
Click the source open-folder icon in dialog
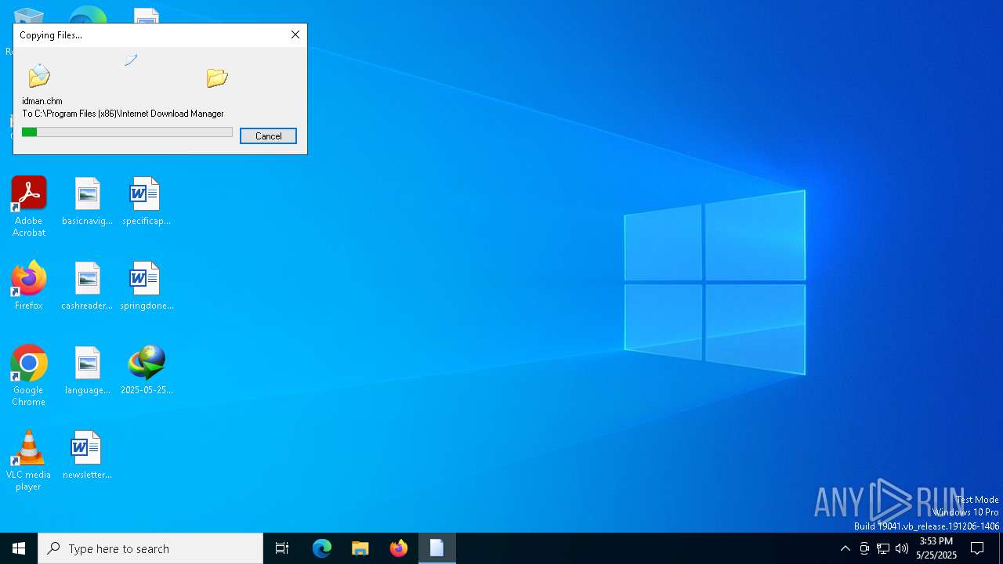point(39,76)
